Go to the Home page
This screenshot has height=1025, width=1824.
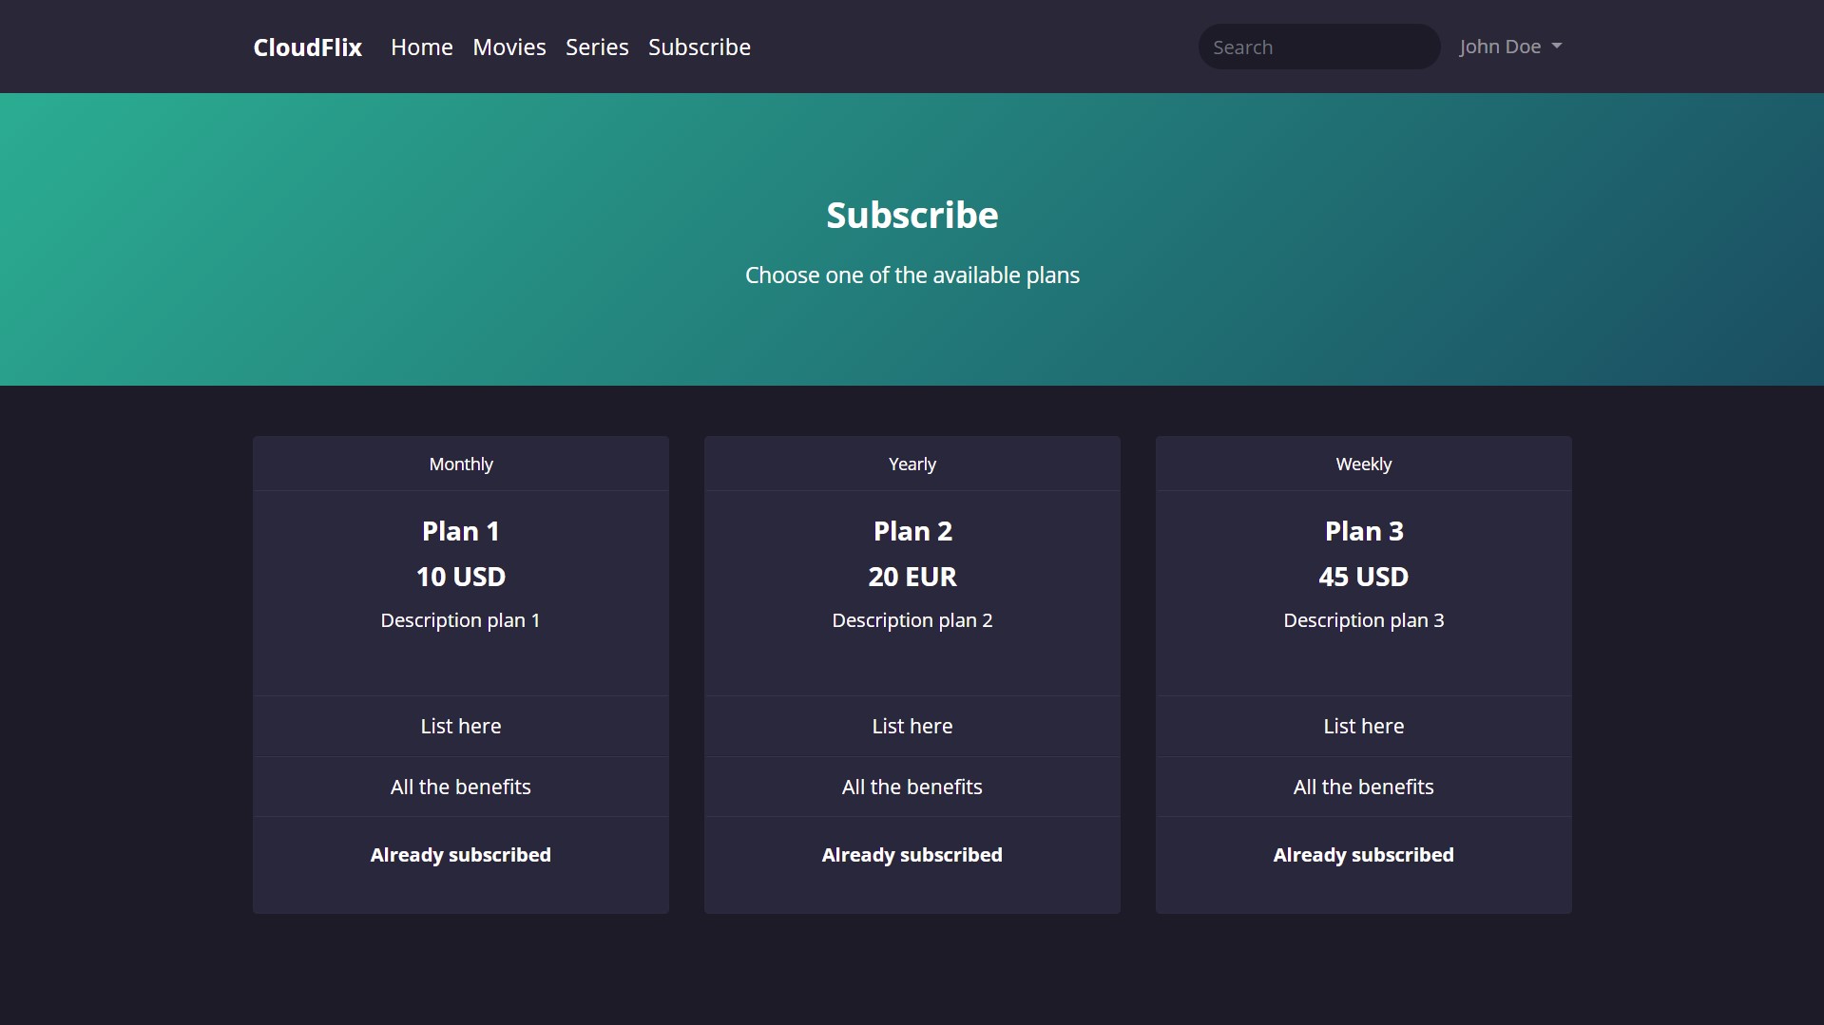point(422,47)
